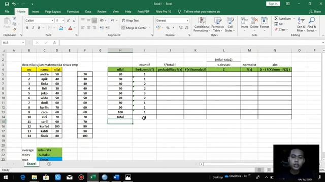Toggle Wrap Text

[130, 20]
